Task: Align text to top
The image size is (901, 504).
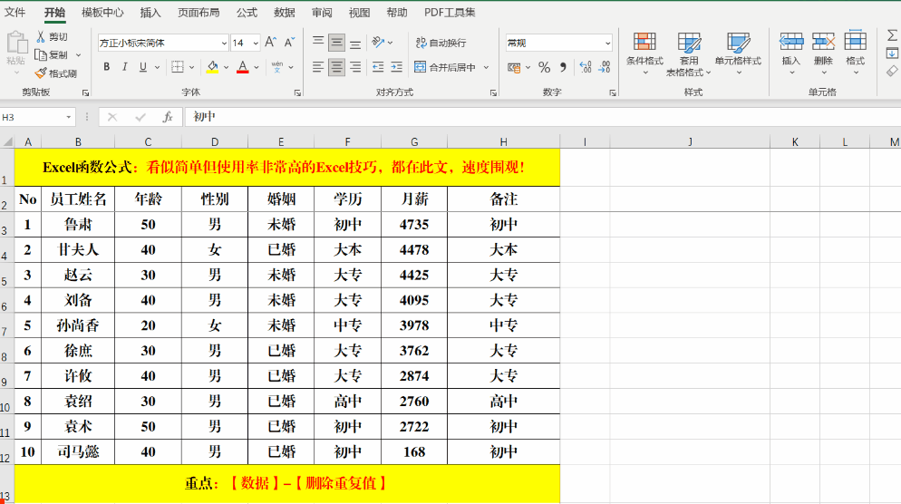Action: 318,42
